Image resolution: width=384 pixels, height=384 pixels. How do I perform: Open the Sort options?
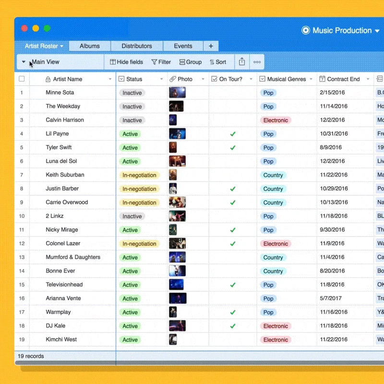point(218,62)
